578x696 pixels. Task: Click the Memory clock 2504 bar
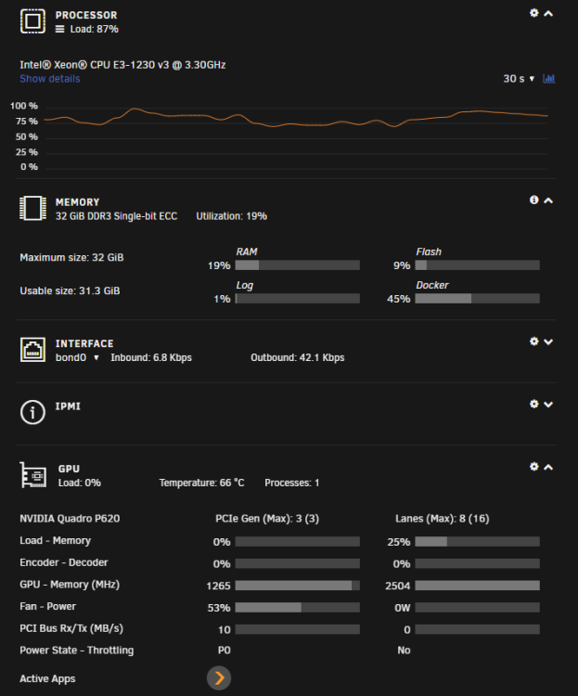[x=478, y=586]
